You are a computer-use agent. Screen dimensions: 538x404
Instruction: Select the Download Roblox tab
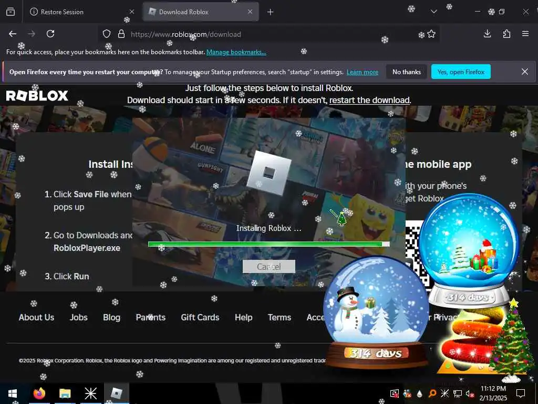pos(201,12)
